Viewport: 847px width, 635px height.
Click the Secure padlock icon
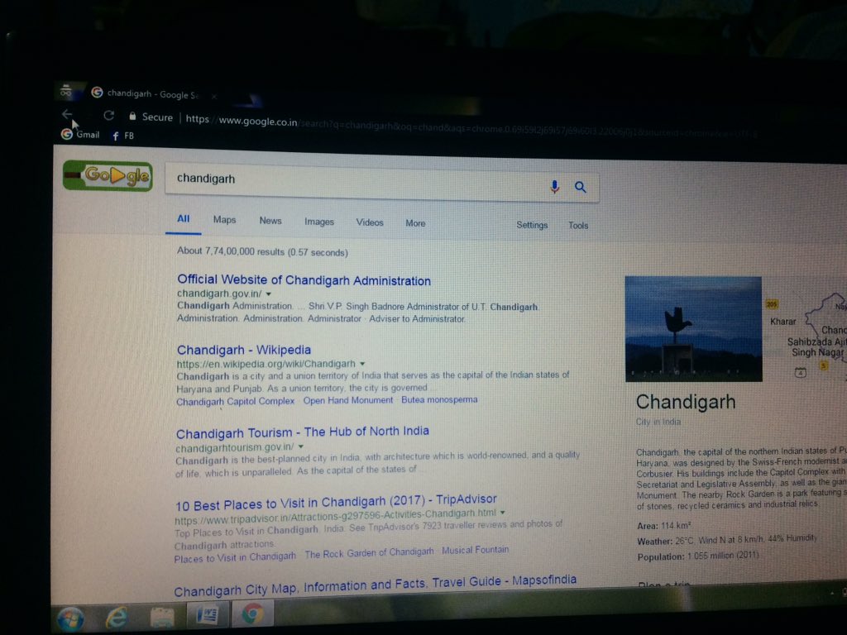(132, 116)
